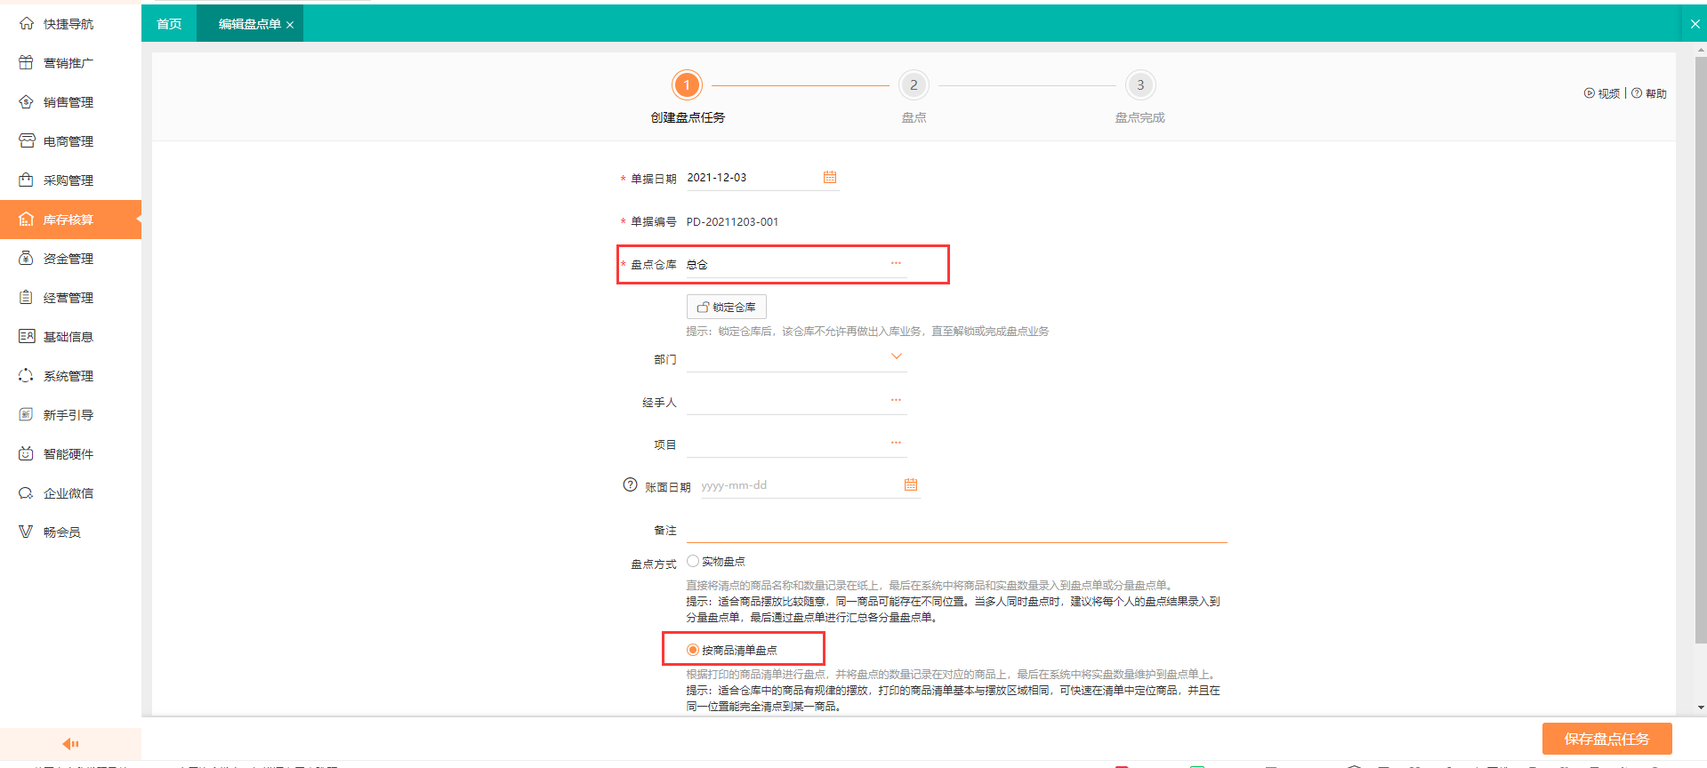This screenshot has width=1707, height=768.
Task: Click into the 备注 input field
Action: (956, 530)
